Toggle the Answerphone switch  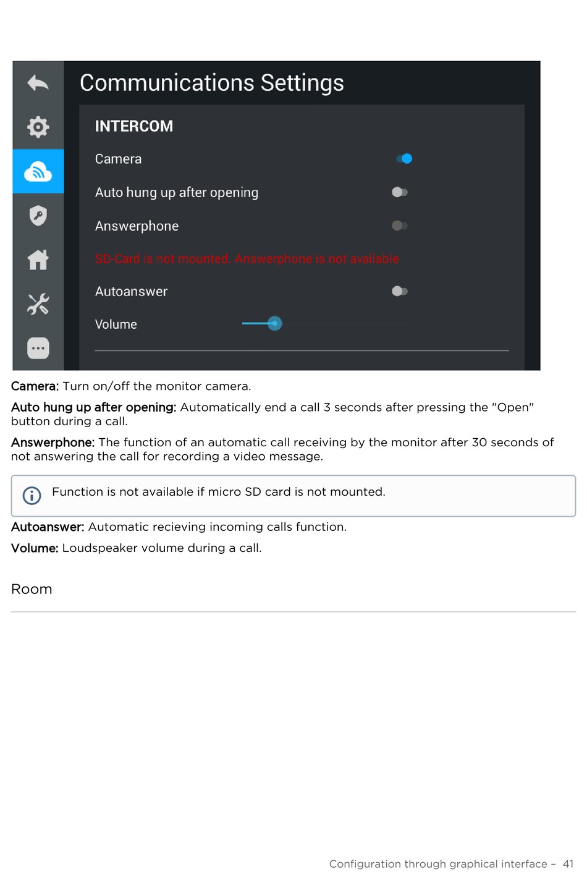(x=400, y=226)
